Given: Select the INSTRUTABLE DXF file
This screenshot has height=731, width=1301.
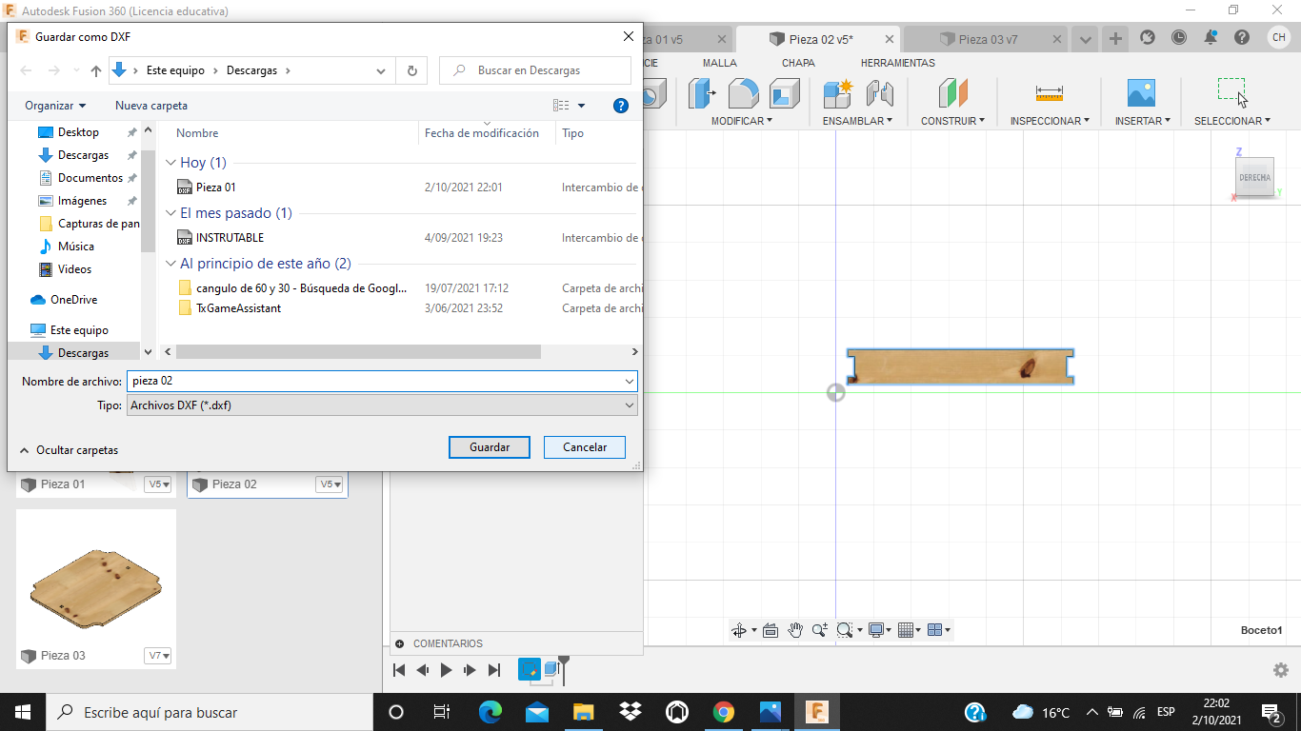Looking at the screenshot, I should point(230,238).
